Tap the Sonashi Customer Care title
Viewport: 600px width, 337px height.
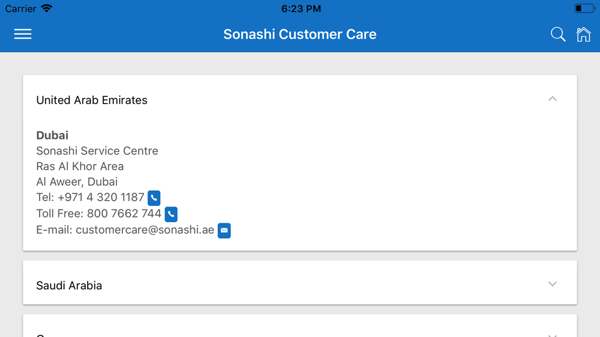(300, 34)
